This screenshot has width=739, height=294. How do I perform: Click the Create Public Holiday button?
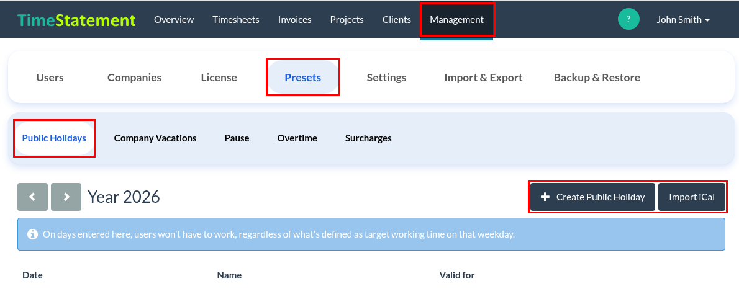pos(592,197)
